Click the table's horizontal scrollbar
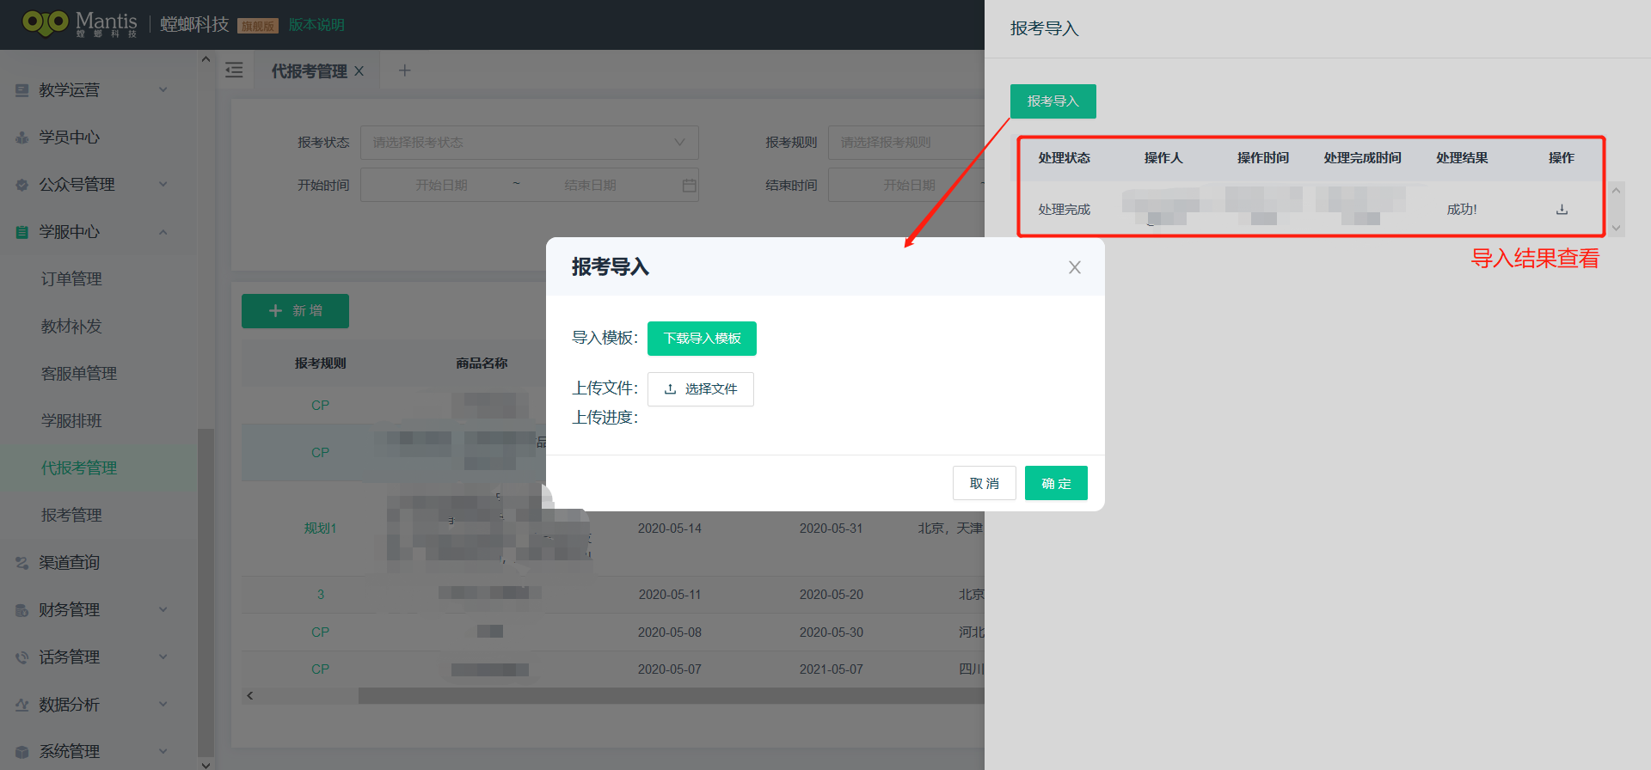This screenshot has height=770, width=1651. point(671,696)
